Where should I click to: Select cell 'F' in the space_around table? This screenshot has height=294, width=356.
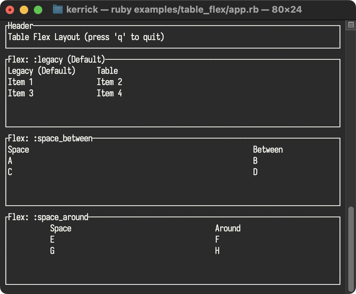pos(217,239)
